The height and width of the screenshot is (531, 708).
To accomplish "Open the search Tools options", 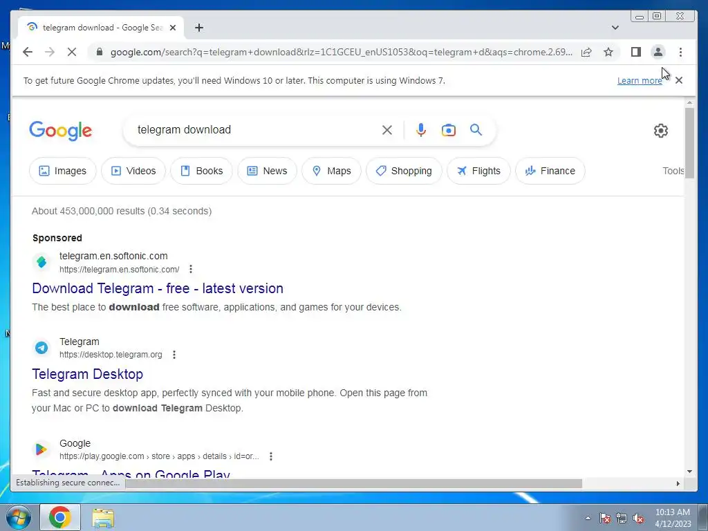I will (x=673, y=171).
